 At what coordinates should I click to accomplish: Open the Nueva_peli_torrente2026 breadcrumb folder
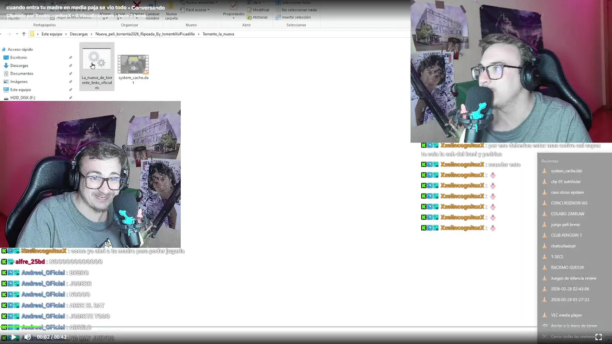[145, 34]
